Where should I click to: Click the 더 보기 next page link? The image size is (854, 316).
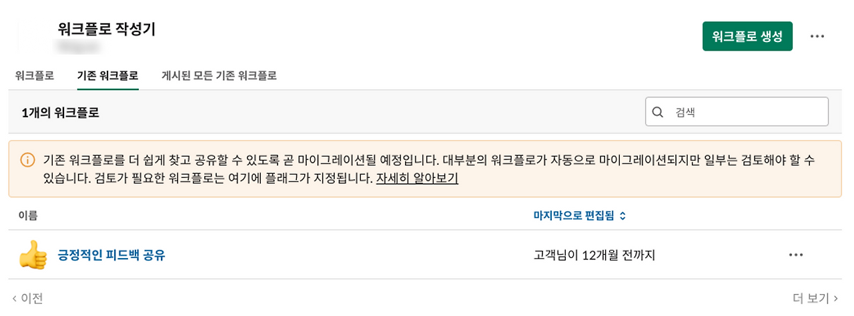pos(816,298)
